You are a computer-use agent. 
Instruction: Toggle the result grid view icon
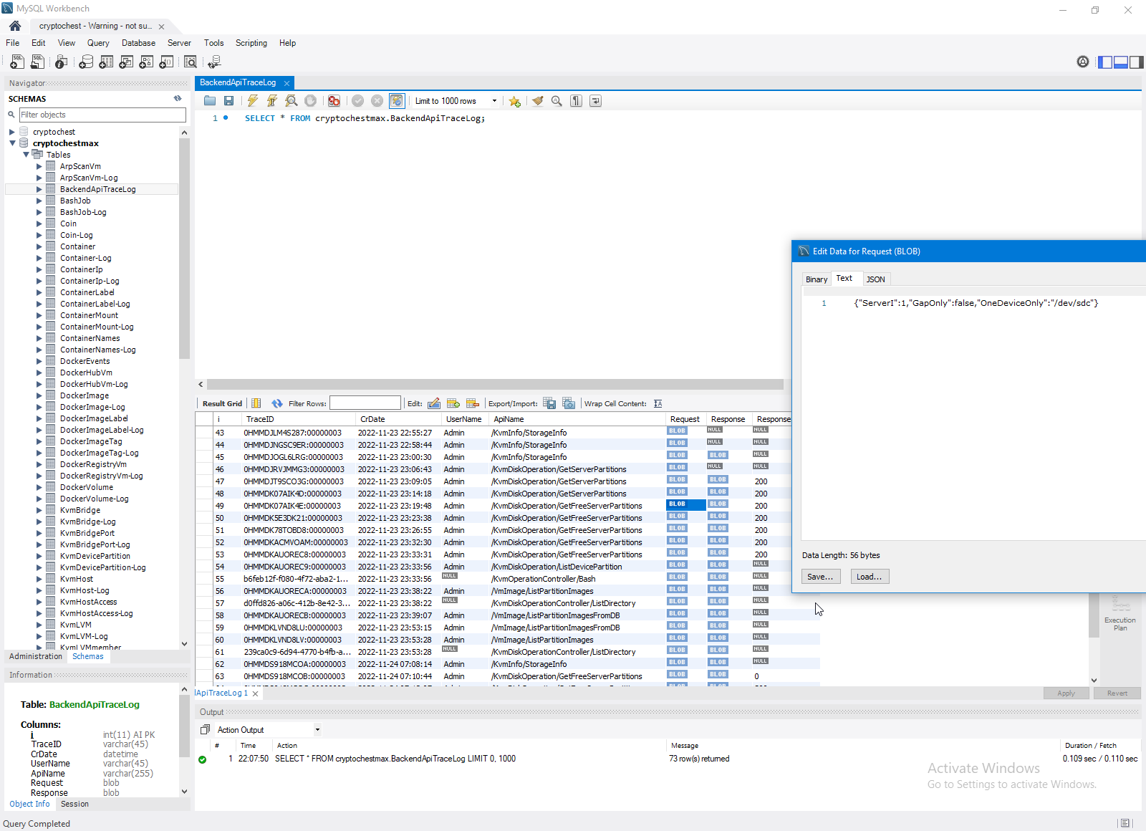pos(256,403)
